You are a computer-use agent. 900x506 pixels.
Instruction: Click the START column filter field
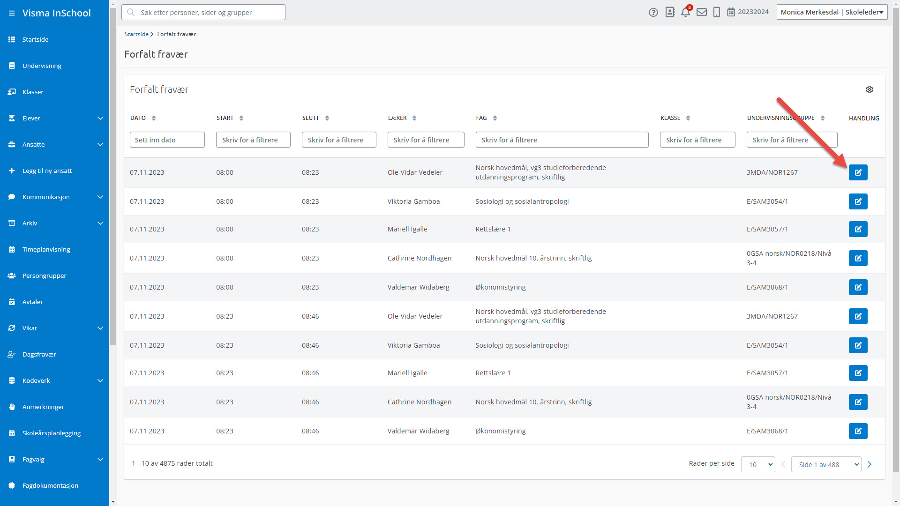(x=253, y=140)
